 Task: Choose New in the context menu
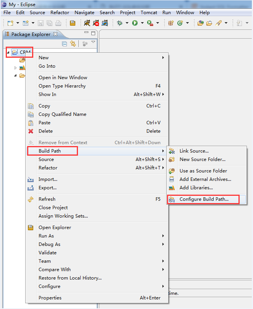(97, 57)
